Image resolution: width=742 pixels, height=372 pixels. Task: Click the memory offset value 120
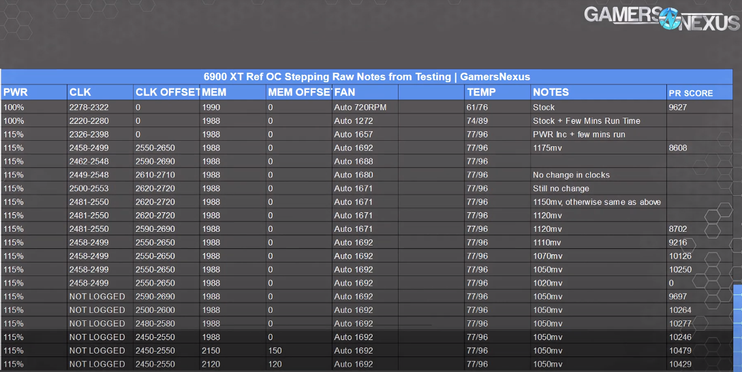pyautogui.click(x=275, y=365)
